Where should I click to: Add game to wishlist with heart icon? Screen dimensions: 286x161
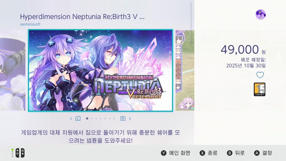[260, 75]
